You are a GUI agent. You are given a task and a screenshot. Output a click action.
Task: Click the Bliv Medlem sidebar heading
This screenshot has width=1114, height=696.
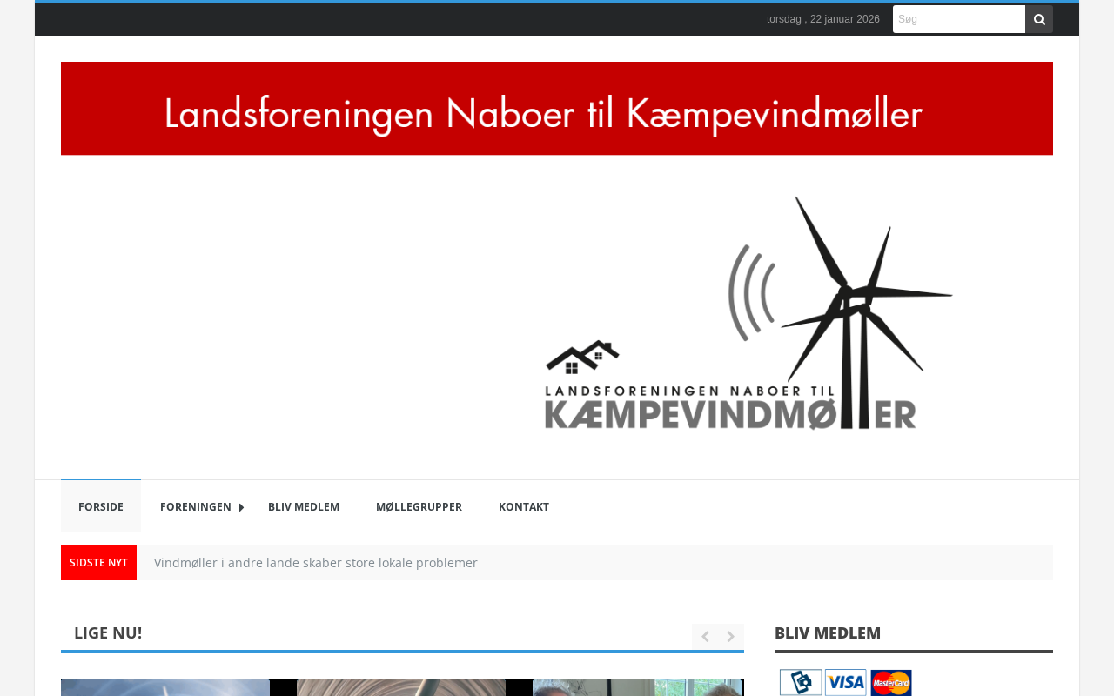(828, 633)
